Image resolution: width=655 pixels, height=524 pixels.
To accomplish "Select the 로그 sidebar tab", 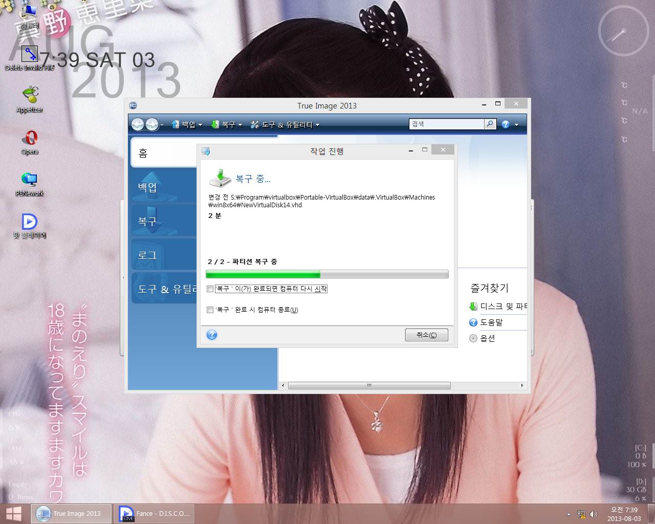I will point(164,255).
